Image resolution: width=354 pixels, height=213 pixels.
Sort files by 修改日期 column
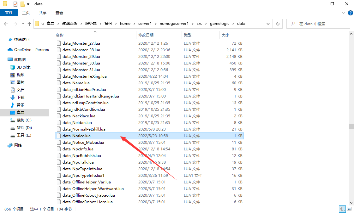146,35
